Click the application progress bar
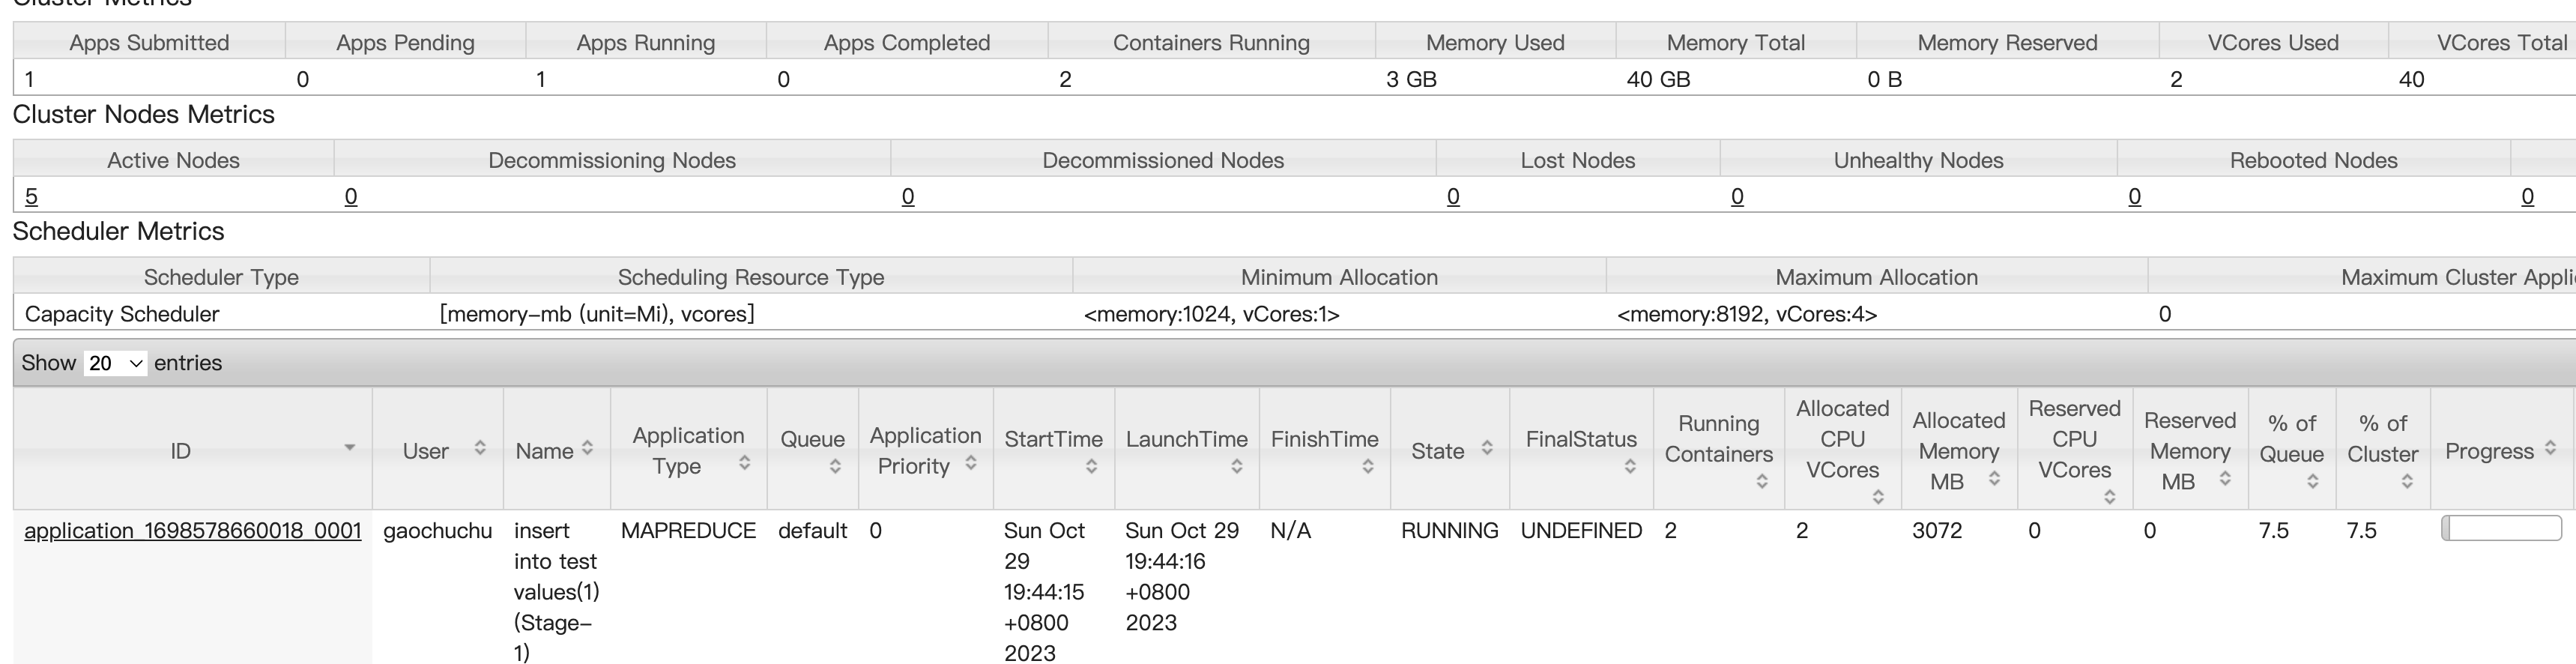This screenshot has height=664, width=2576. (2501, 528)
